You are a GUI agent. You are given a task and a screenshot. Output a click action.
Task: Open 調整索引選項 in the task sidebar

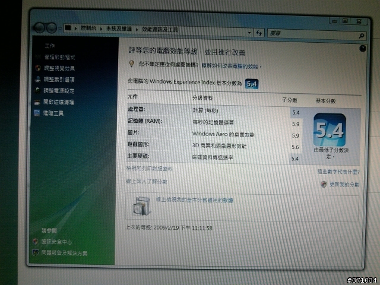(59, 80)
